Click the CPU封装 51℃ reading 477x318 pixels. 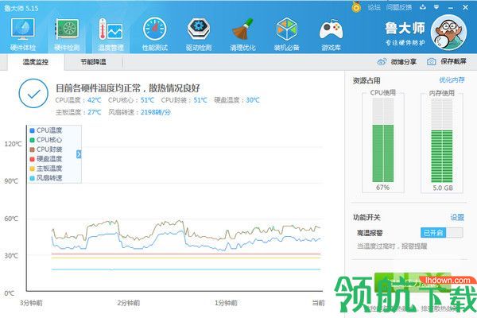tap(184, 100)
